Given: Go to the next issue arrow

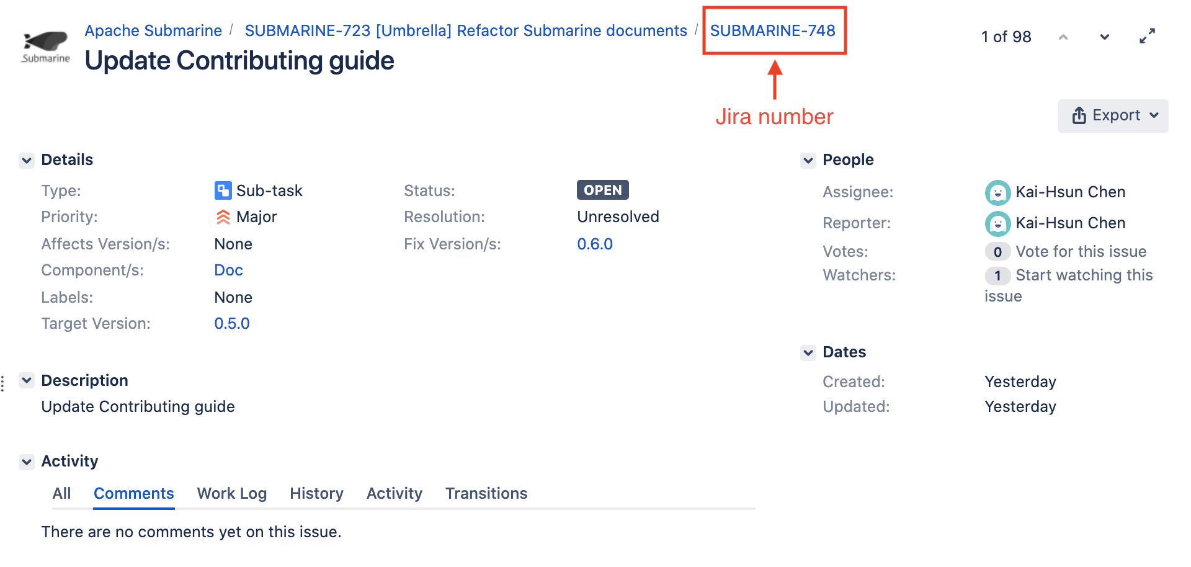Looking at the screenshot, I should pos(1104,37).
